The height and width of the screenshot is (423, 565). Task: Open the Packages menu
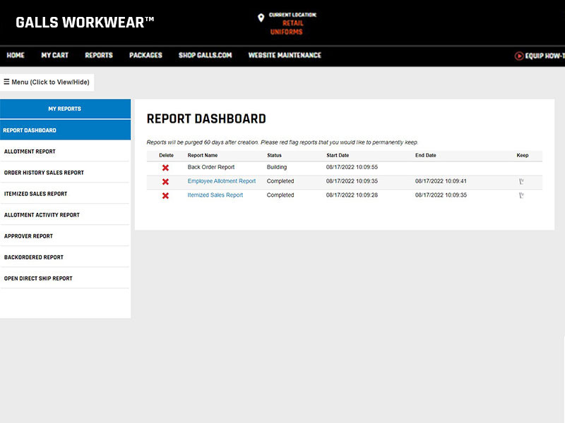[x=145, y=55]
